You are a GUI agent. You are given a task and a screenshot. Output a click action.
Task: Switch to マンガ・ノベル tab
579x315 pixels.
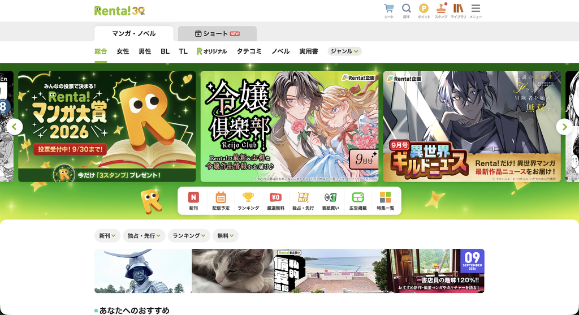tap(133, 33)
